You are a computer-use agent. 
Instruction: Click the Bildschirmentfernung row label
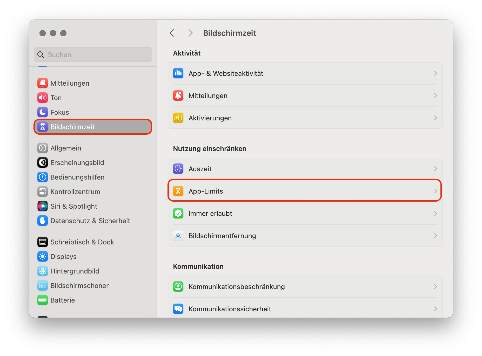222,236
